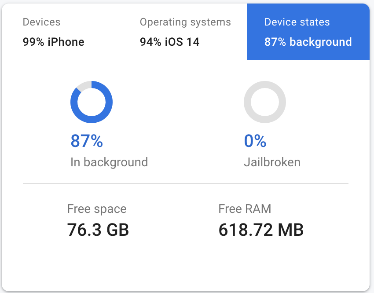This screenshot has width=374, height=293.
Task: Click the Jailbroken label
Action: [x=272, y=162]
